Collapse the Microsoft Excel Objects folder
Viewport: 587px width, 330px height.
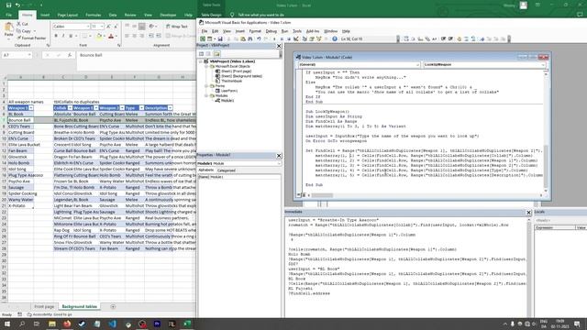tap(206, 66)
